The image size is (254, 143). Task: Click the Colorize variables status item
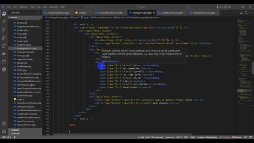pos(207,137)
